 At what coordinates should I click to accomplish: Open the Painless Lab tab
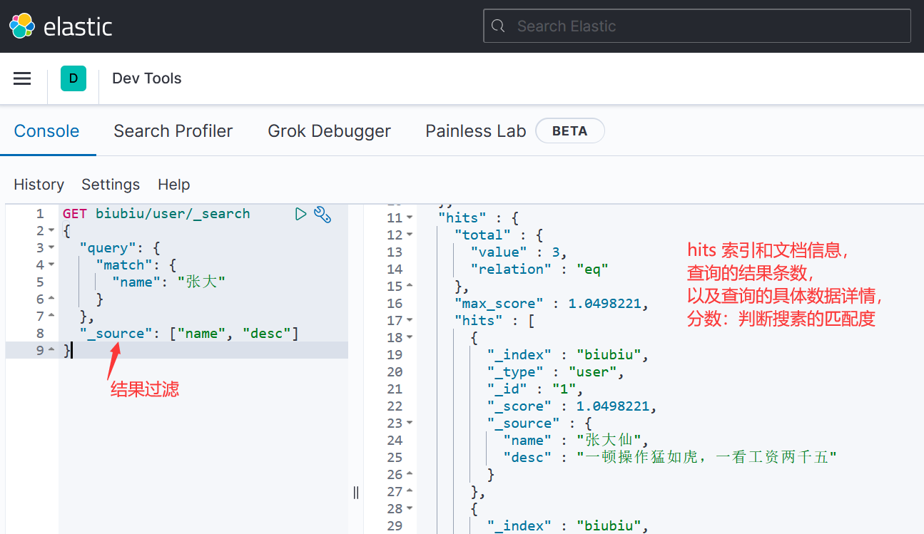[x=476, y=131]
